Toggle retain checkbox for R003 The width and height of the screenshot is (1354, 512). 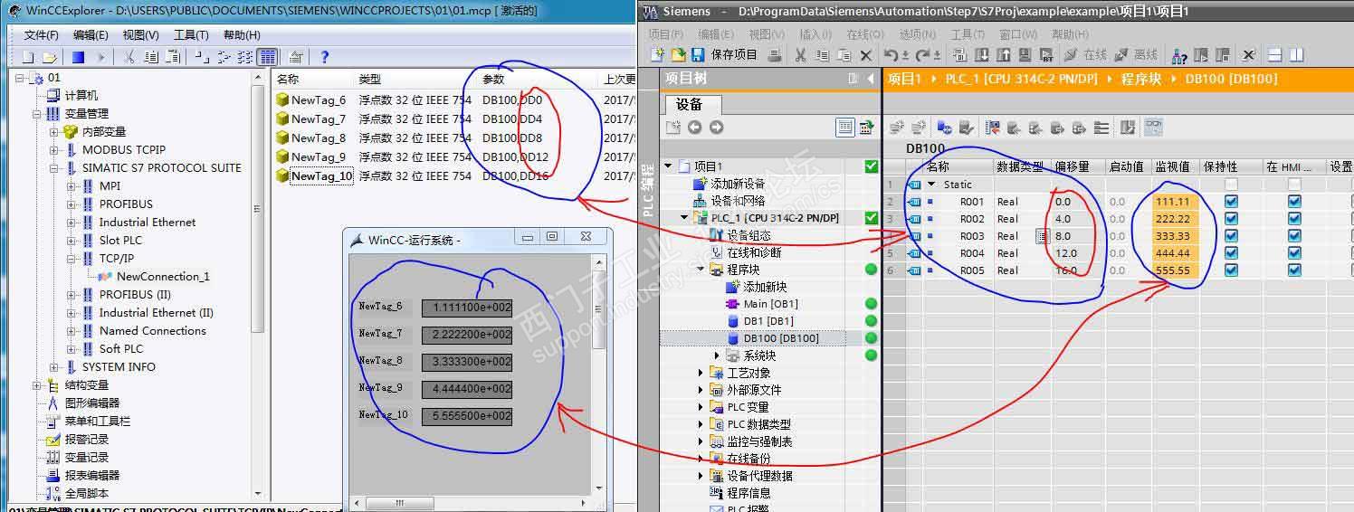click(x=1231, y=236)
